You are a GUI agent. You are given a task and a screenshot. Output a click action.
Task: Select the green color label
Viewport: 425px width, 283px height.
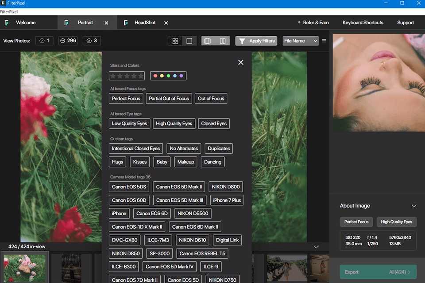[168, 76]
